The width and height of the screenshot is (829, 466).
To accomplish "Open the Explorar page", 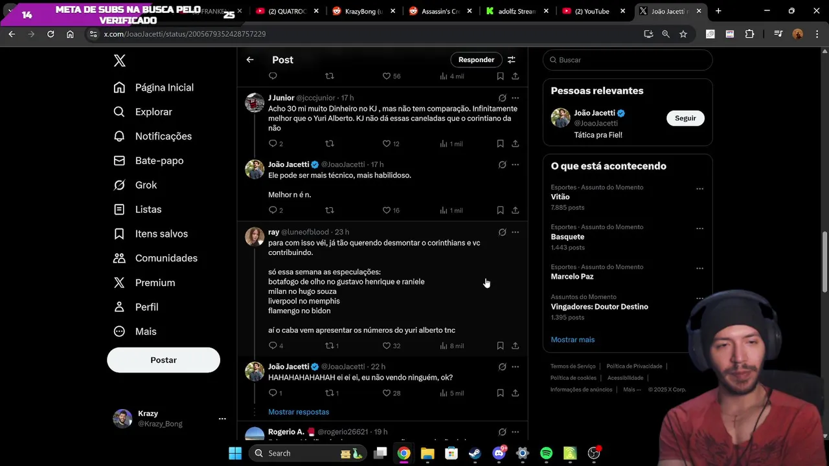I will point(142,112).
